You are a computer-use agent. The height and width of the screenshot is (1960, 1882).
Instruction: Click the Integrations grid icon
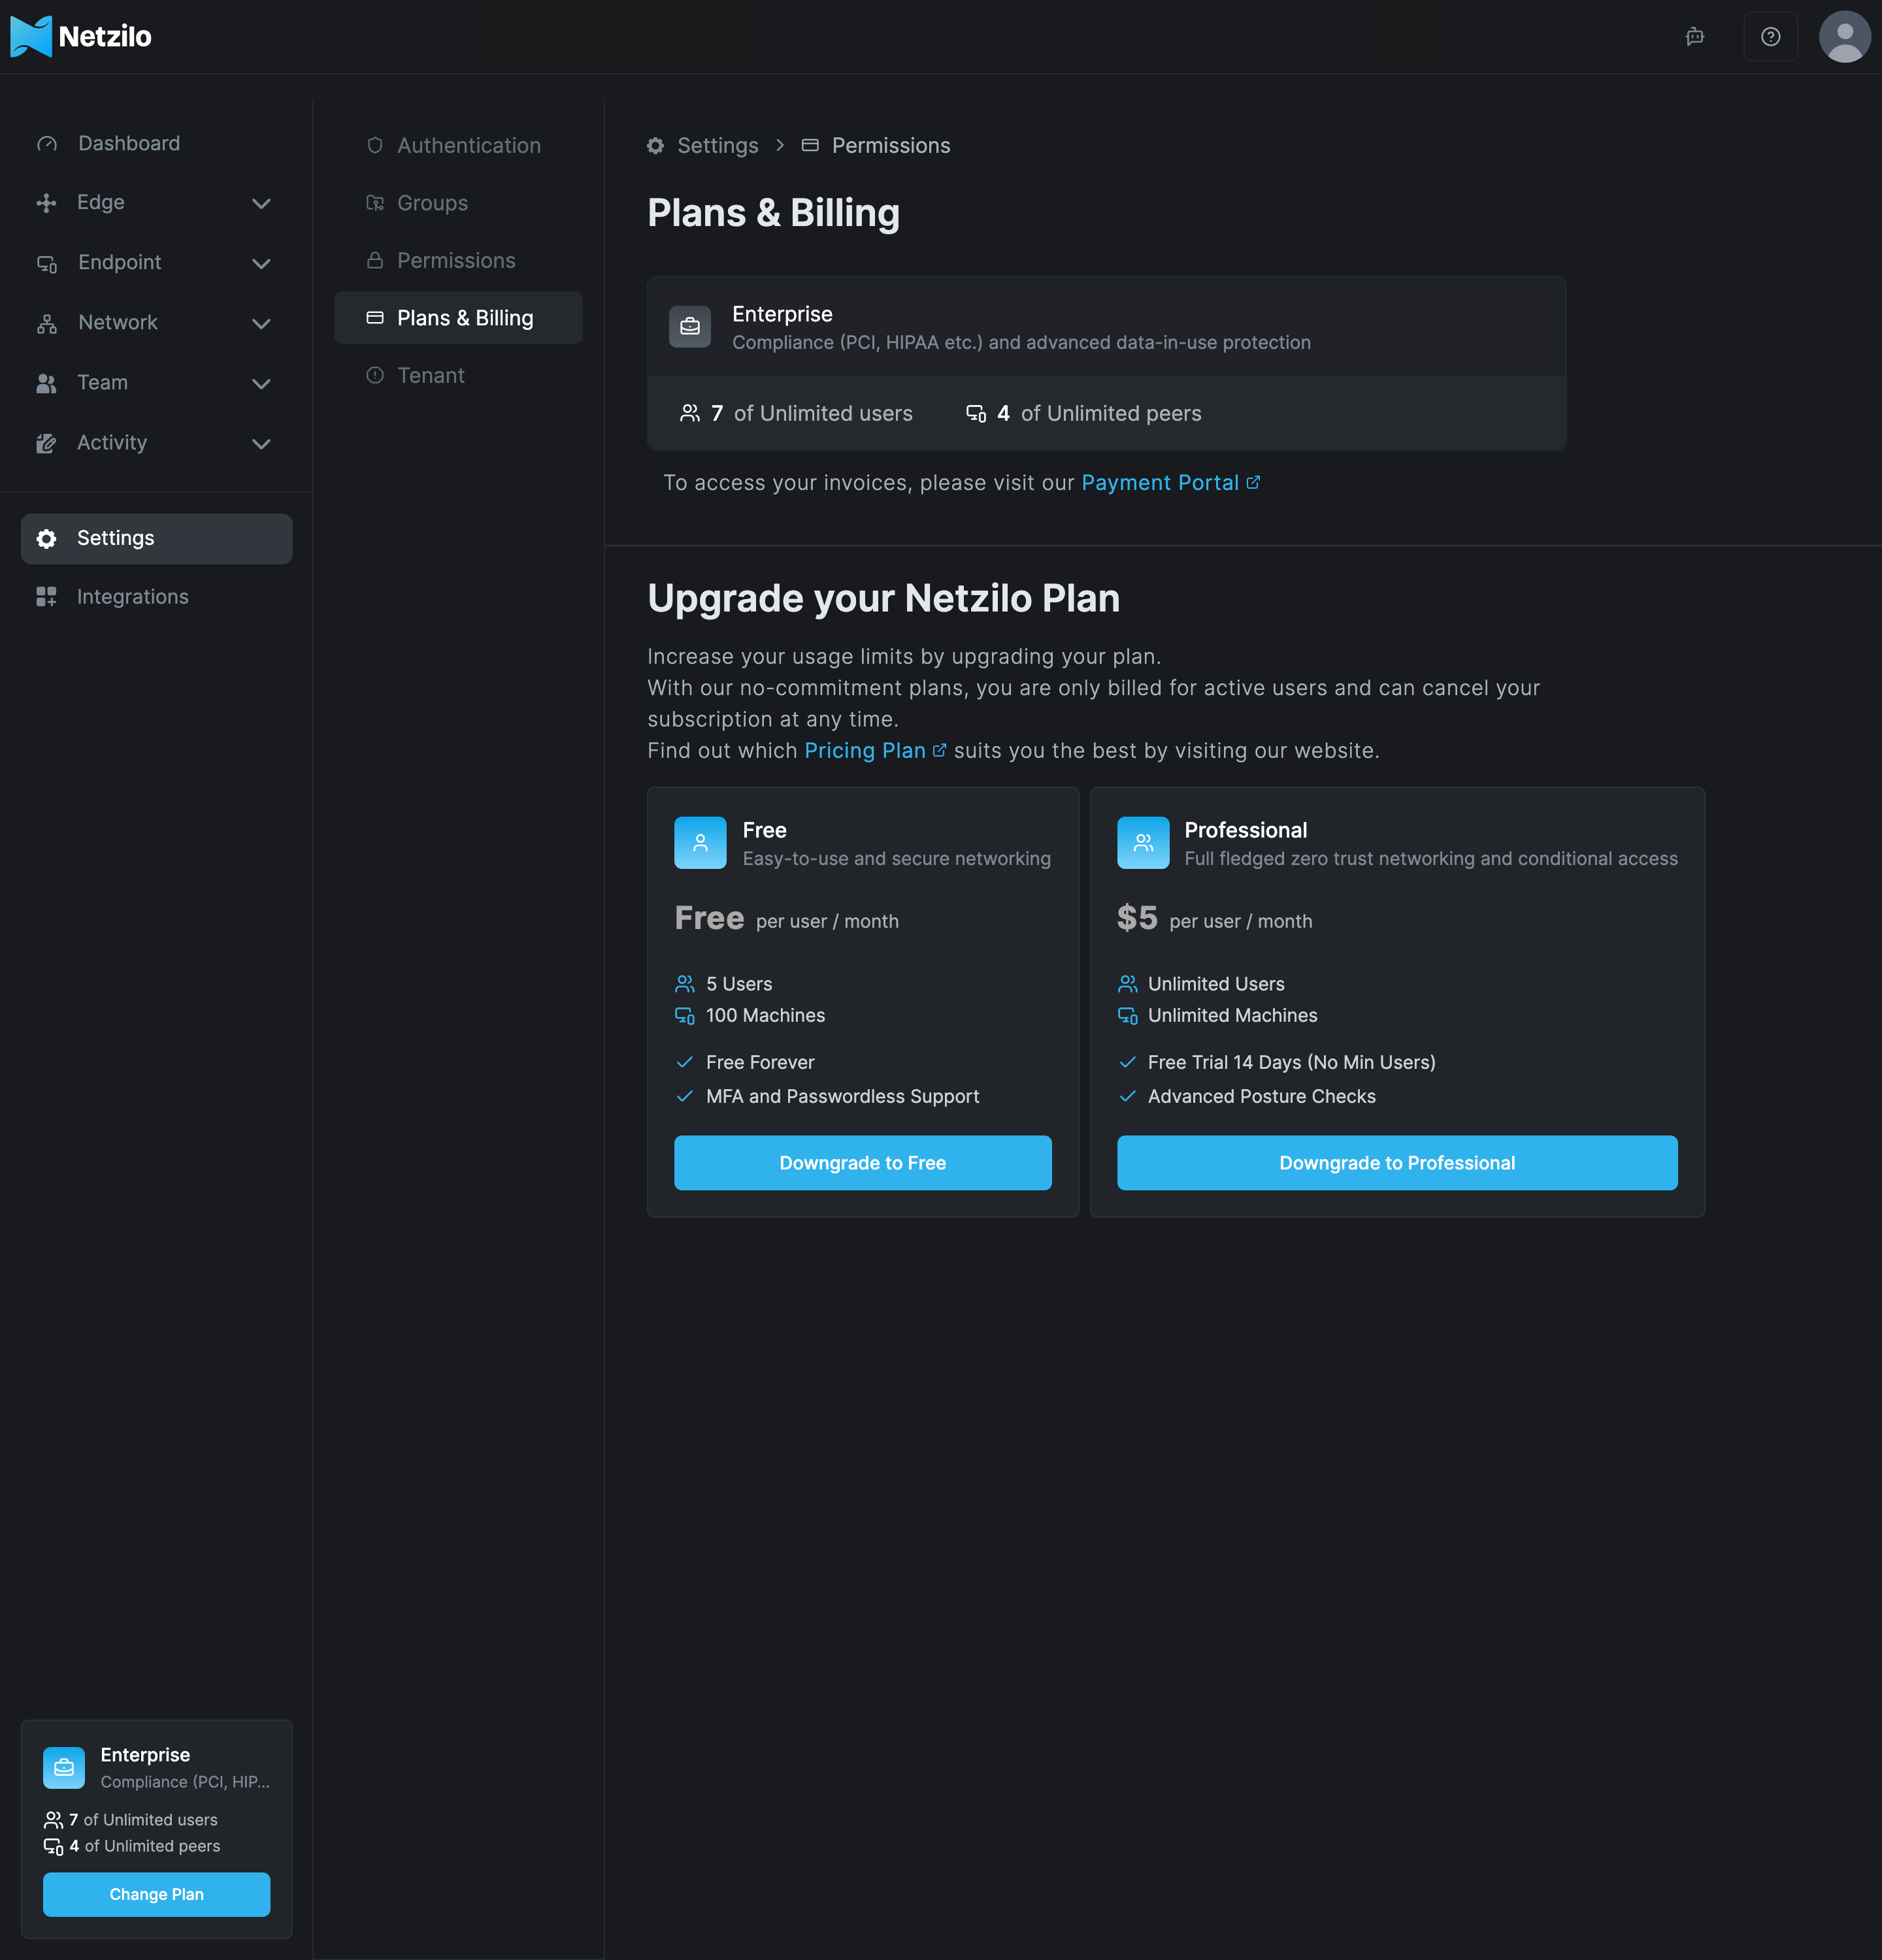[46, 597]
